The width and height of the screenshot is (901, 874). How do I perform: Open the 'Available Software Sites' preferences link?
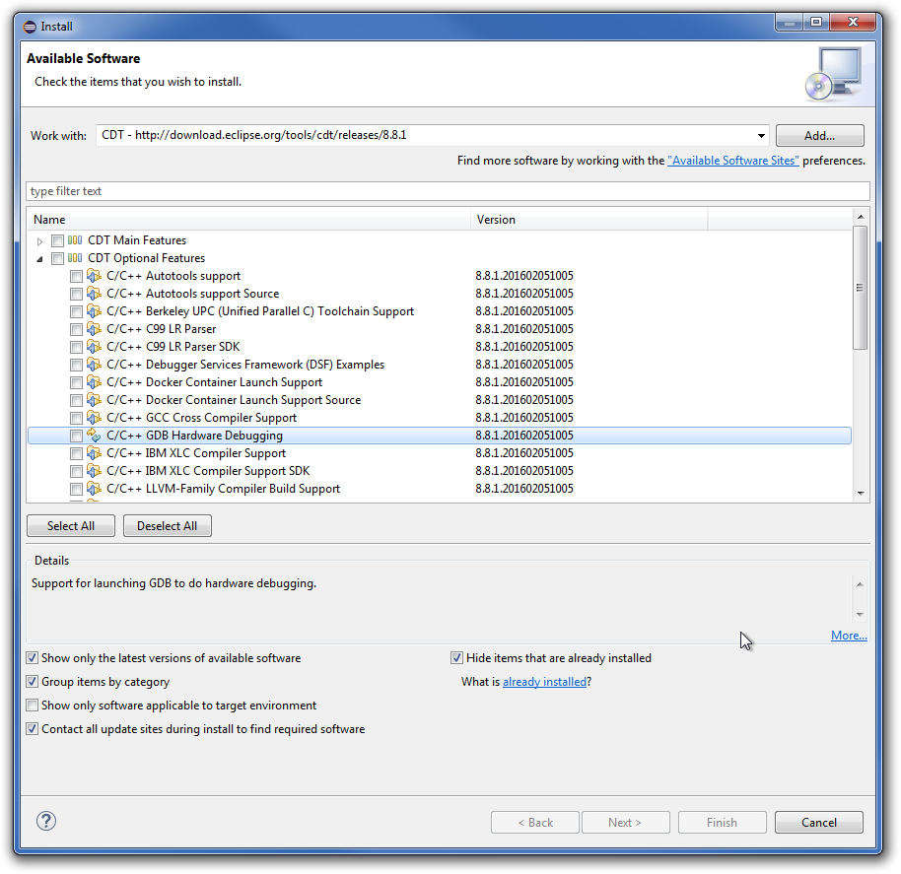[x=732, y=161]
